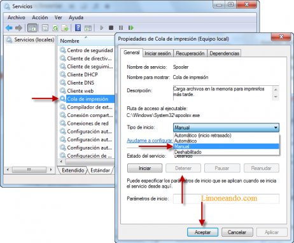
Task: Choose Automático startup option
Action: click(226, 141)
